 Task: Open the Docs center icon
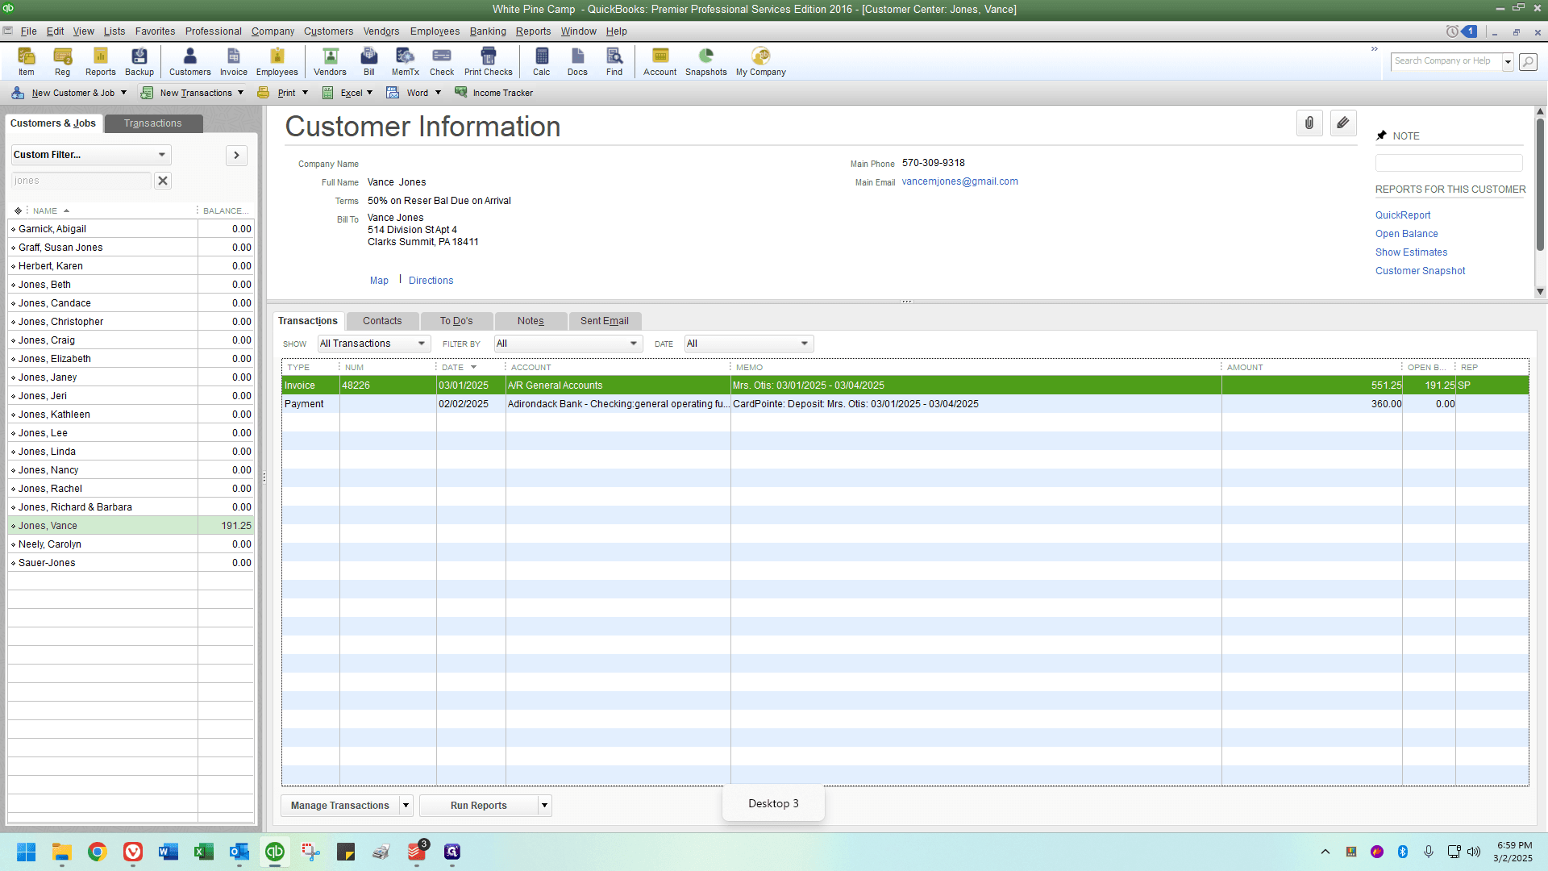click(x=578, y=61)
